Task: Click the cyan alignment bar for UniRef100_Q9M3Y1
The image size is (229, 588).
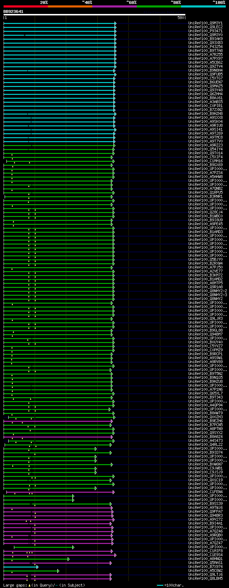Action: click(59, 23)
